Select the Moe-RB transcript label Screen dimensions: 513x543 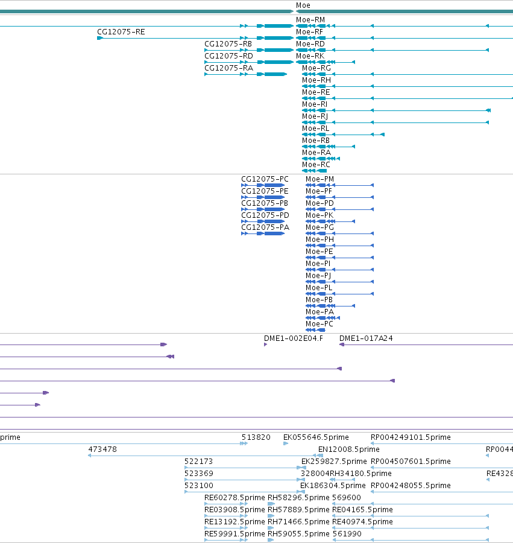coord(315,141)
